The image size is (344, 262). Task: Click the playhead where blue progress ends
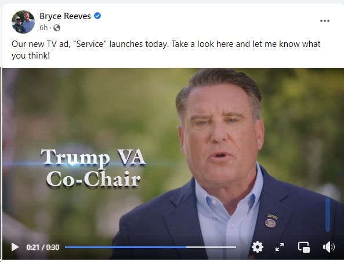click(x=186, y=247)
